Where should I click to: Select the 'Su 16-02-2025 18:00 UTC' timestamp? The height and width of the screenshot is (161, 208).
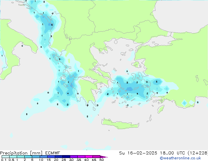(x=152, y=153)
